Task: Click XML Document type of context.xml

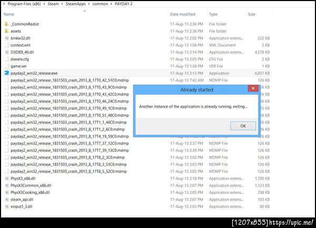Action: [x=222, y=45]
